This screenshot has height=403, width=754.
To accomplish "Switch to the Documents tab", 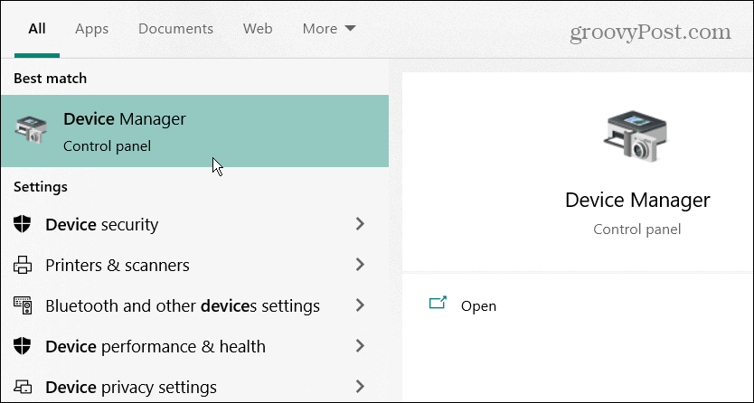I will click(175, 29).
